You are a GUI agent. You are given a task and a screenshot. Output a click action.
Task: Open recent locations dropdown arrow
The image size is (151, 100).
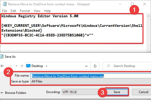(16, 66)
